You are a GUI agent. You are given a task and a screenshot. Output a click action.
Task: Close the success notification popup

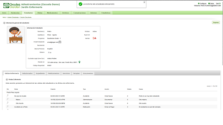click(x=144, y=2)
